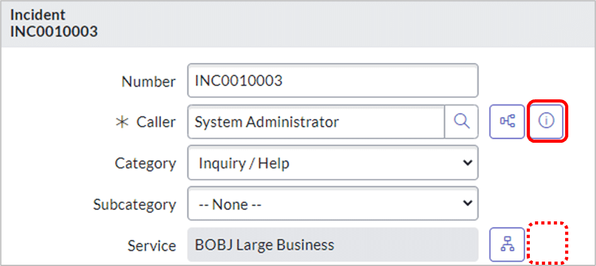Select the Service field BOBJ Large Business
The width and height of the screenshot is (596, 266).
coord(333,245)
